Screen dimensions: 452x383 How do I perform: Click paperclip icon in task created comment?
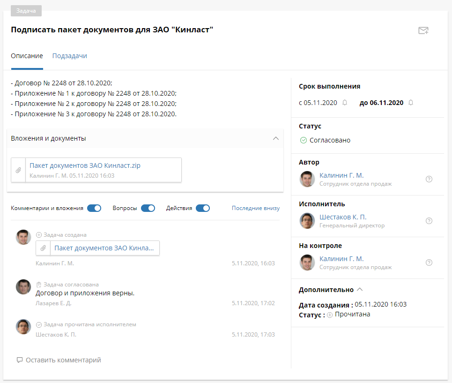tap(43, 248)
